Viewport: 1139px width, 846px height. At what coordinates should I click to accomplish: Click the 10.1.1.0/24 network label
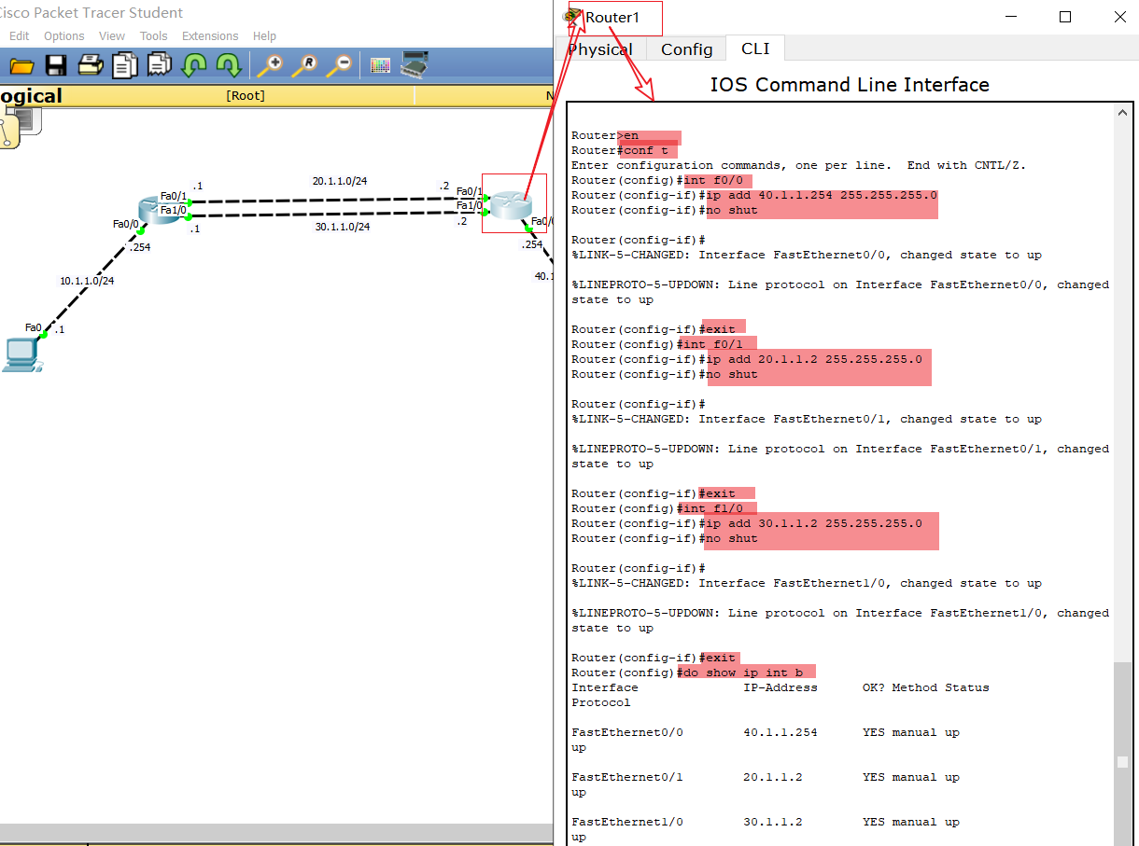coord(87,281)
